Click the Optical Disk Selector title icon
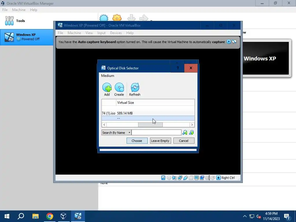This screenshot has width=296, height=222. (x=103, y=68)
